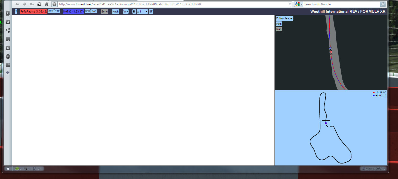Click the plus icon to add a panel
Image resolution: width=398 pixels, height=179 pixels.
click(8, 73)
